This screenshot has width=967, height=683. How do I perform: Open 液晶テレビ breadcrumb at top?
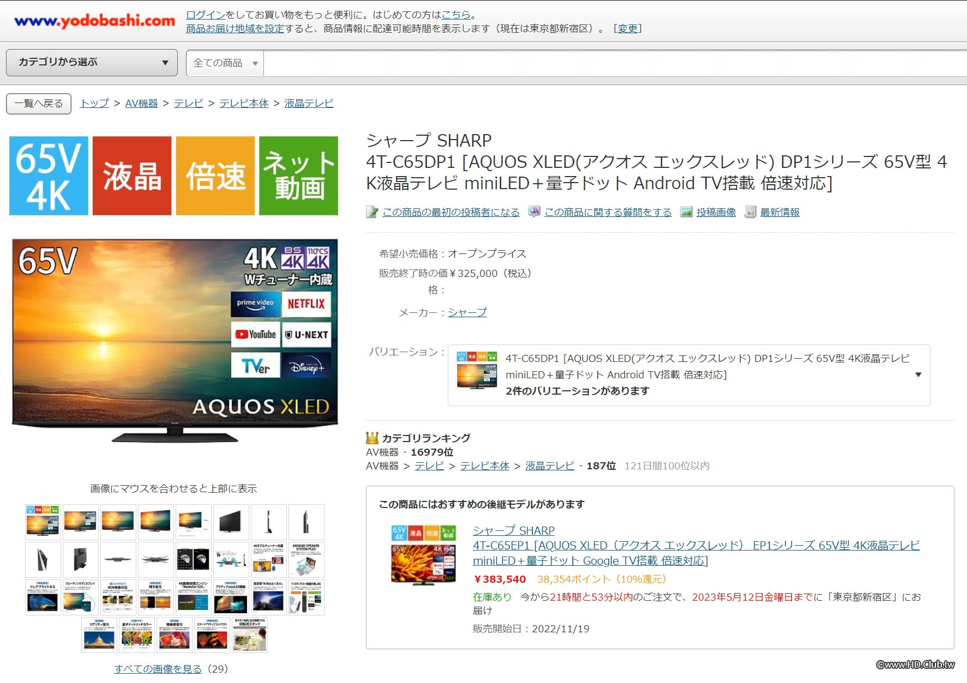[309, 103]
